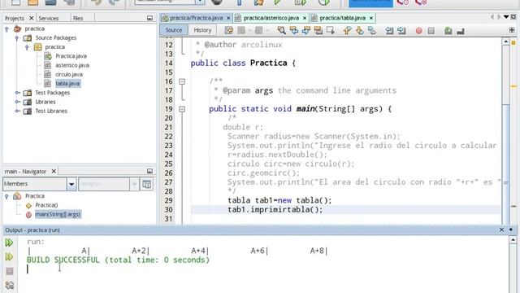Screen dimensions: 520x293
Task: Collapse the practica project node
Action: tap(6, 29)
